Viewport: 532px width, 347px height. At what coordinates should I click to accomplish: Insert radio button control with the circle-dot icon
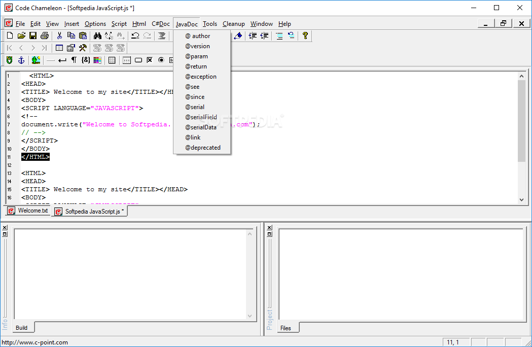(x=161, y=60)
